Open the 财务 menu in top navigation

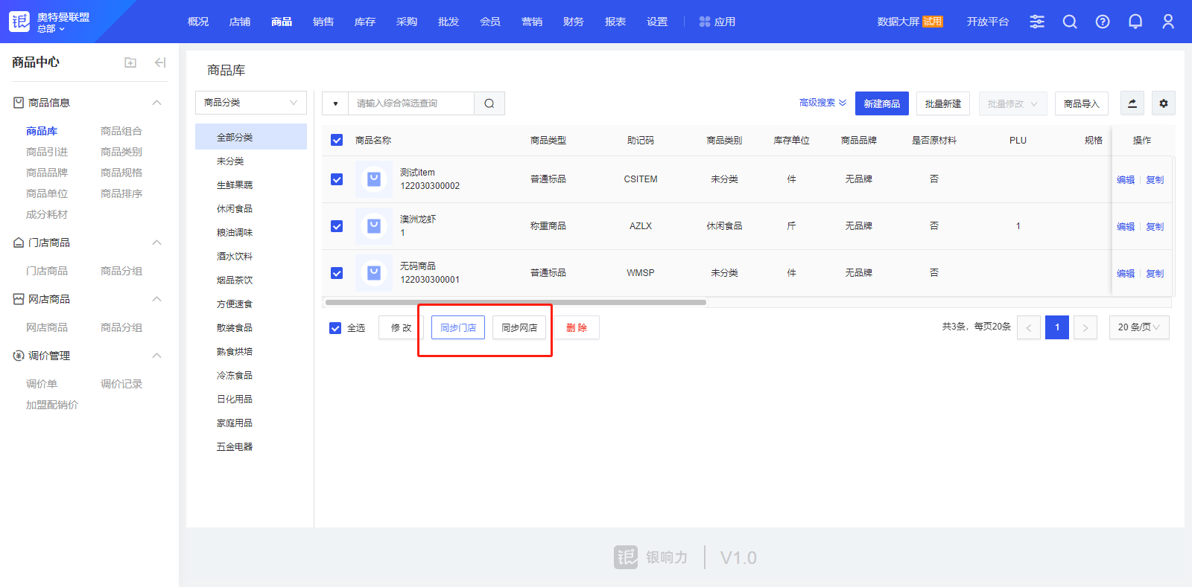574,22
